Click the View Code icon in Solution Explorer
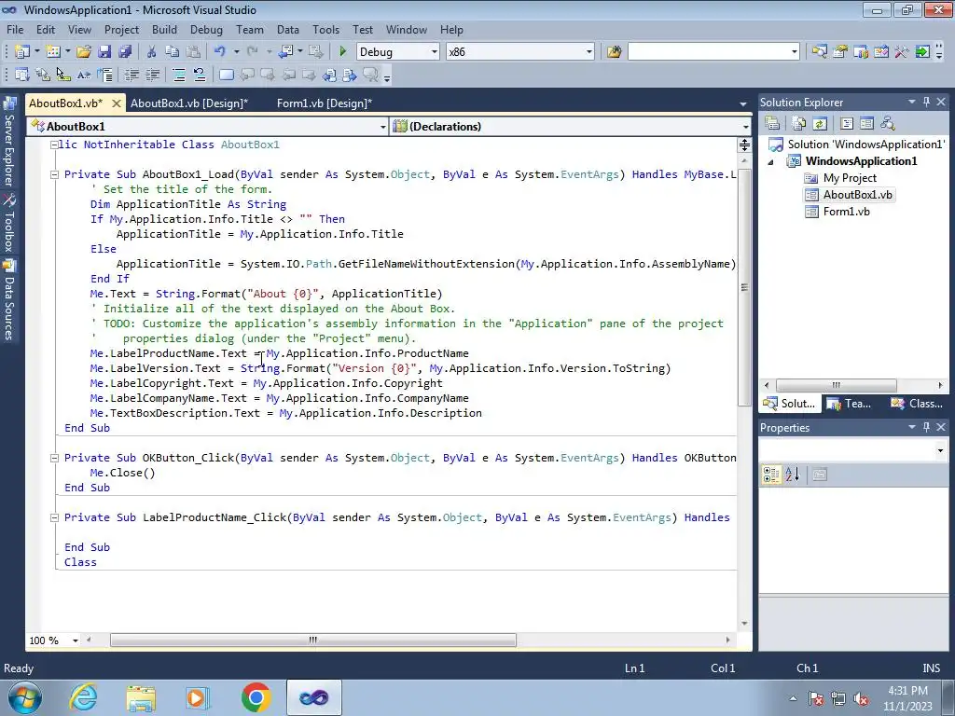This screenshot has height=716, width=955. point(847,124)
